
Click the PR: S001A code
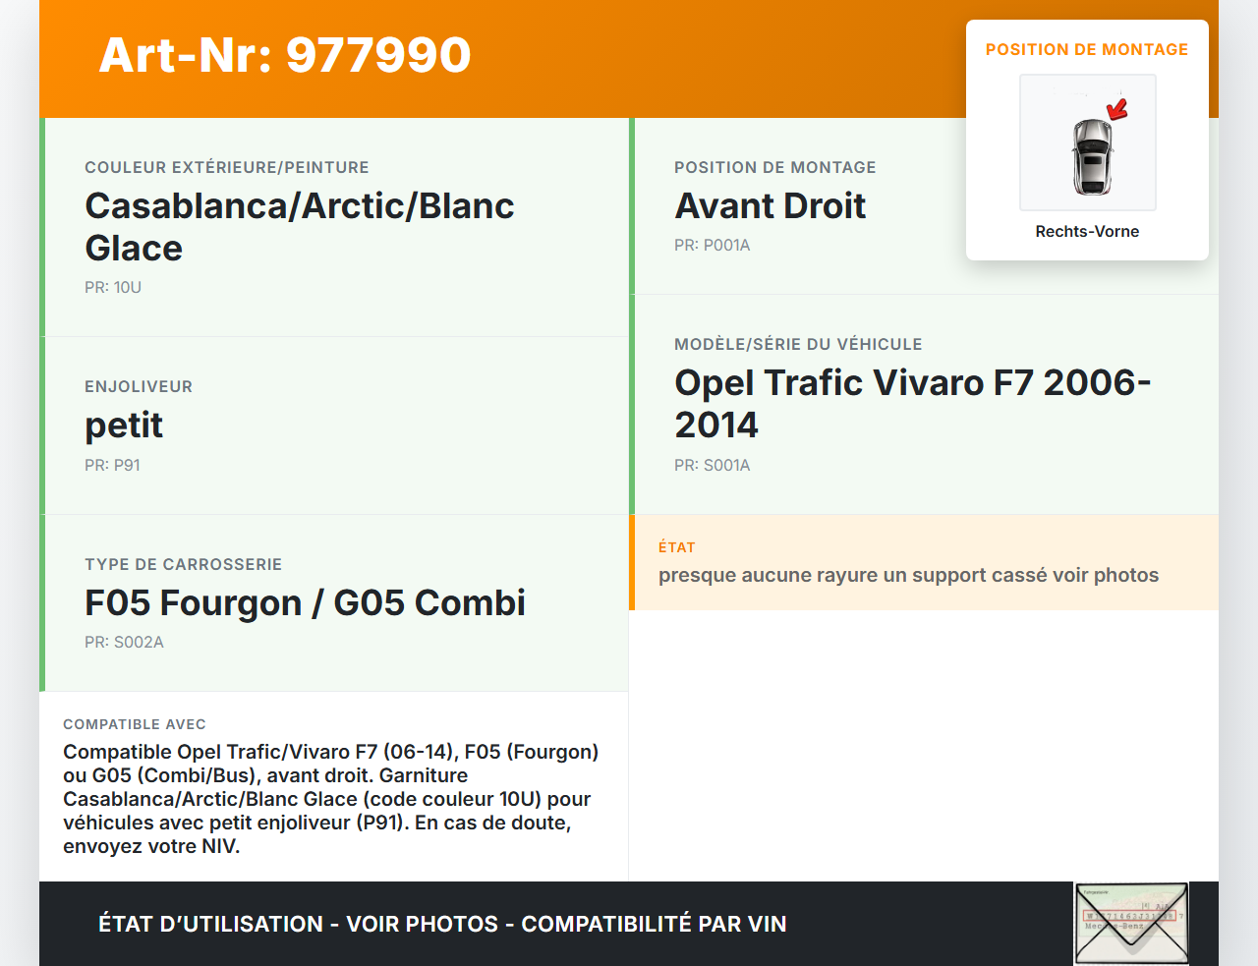click(713, 465)
